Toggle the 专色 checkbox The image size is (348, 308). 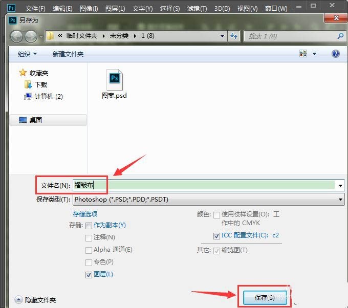(89, 262)
